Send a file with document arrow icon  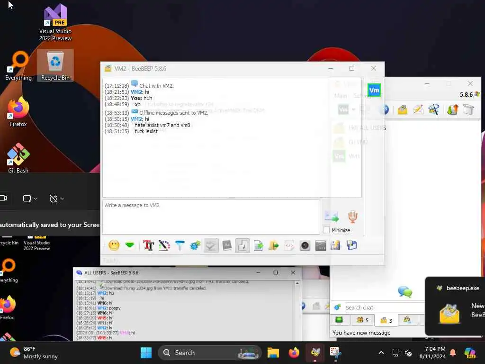[258, 246]
